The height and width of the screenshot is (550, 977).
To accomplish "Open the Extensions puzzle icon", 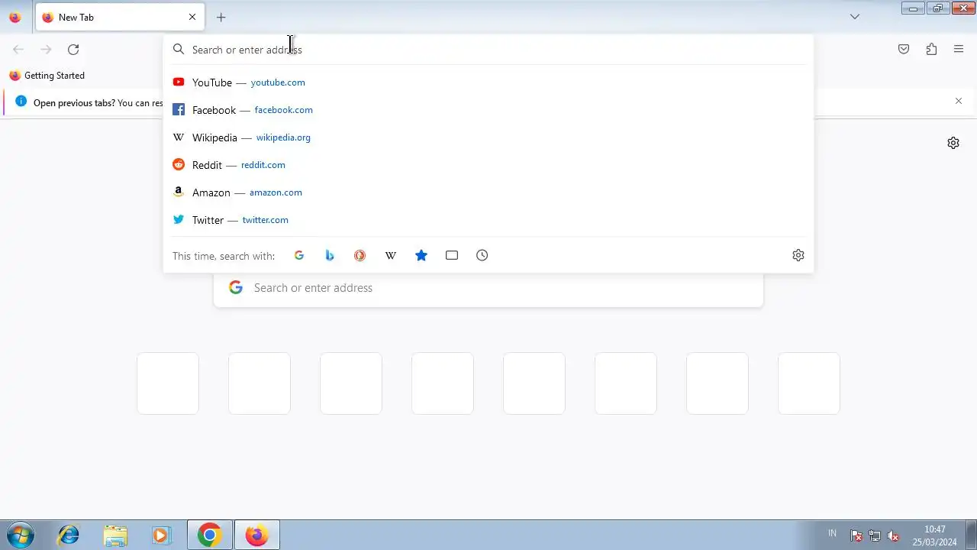I will click(x=931, y=50).
